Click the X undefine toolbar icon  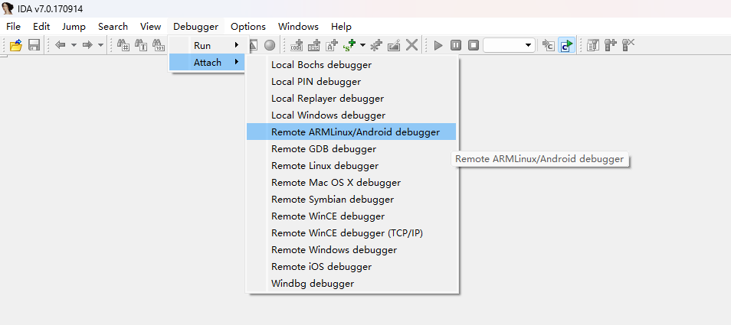411,45
